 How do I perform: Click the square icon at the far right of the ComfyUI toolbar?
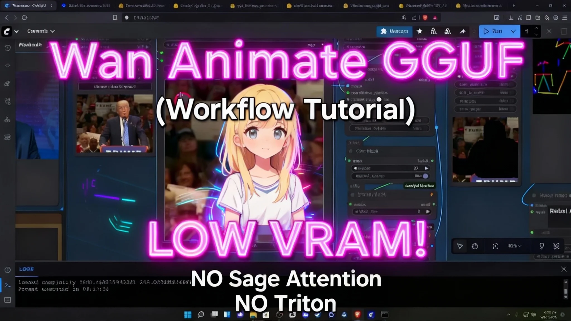click(x=564, y=31)
